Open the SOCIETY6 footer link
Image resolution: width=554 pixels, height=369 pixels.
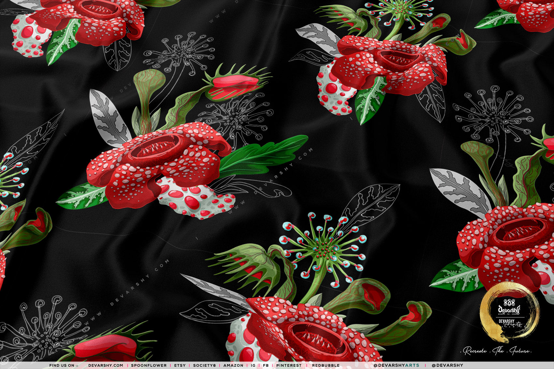point(204,365)
